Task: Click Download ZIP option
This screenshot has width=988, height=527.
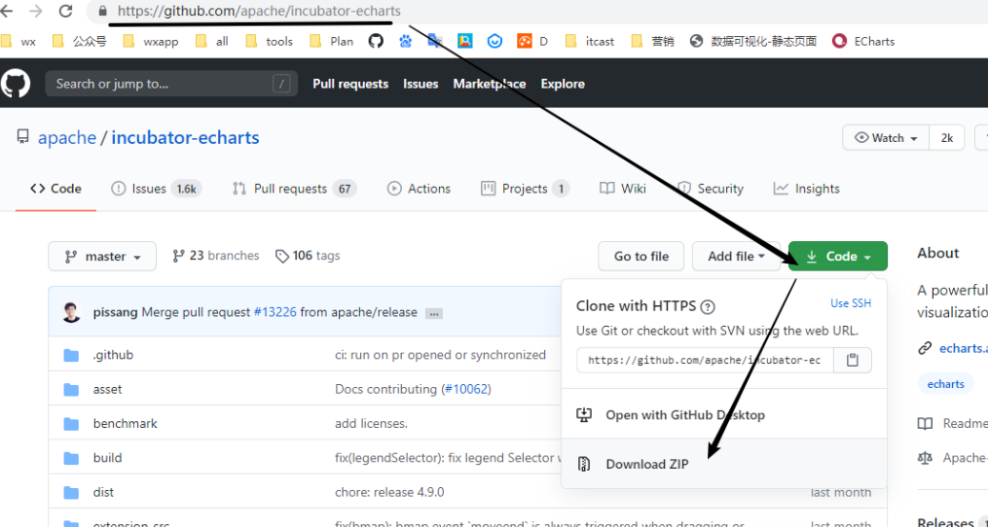Action: tap(724, 464)
